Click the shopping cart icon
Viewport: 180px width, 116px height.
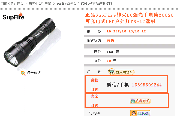click(112, 72)
